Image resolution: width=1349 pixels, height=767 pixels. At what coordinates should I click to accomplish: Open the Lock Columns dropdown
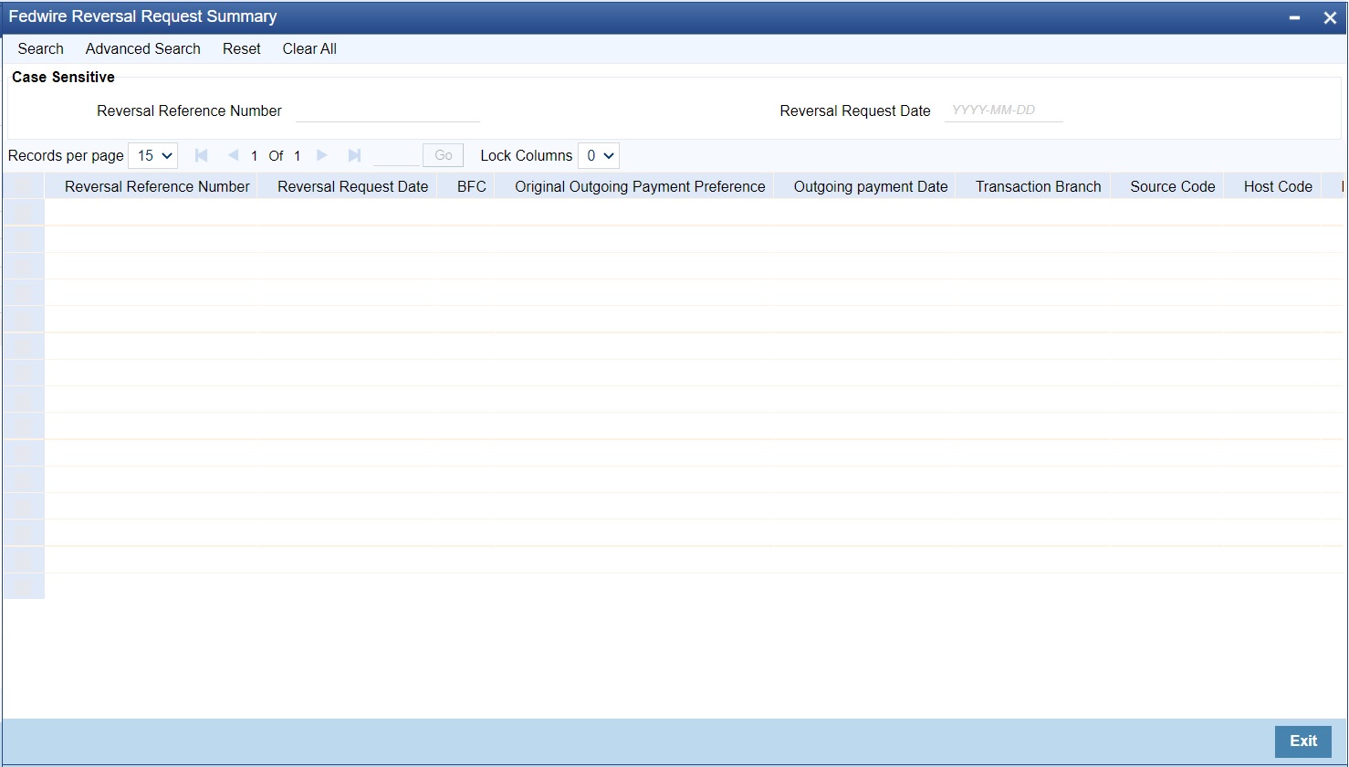pos(599,155)
